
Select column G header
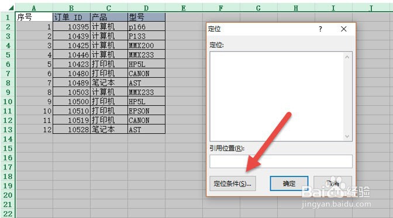pos(258,8)
